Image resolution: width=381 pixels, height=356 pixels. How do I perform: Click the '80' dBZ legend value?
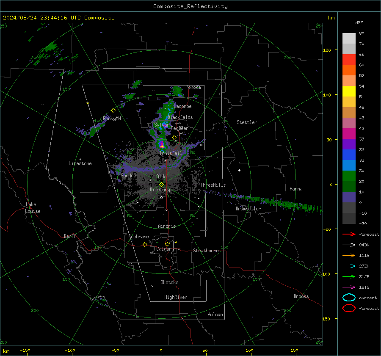click(x=362, y=33)
